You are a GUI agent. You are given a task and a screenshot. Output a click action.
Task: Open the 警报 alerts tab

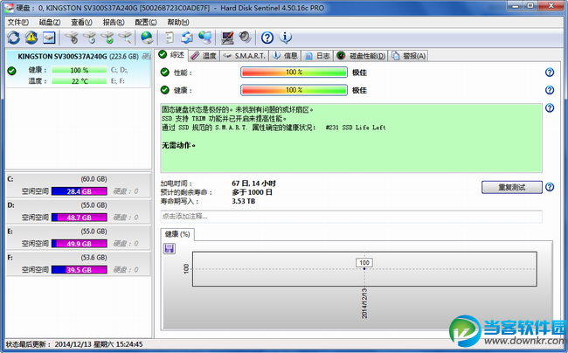coord(409,56)
